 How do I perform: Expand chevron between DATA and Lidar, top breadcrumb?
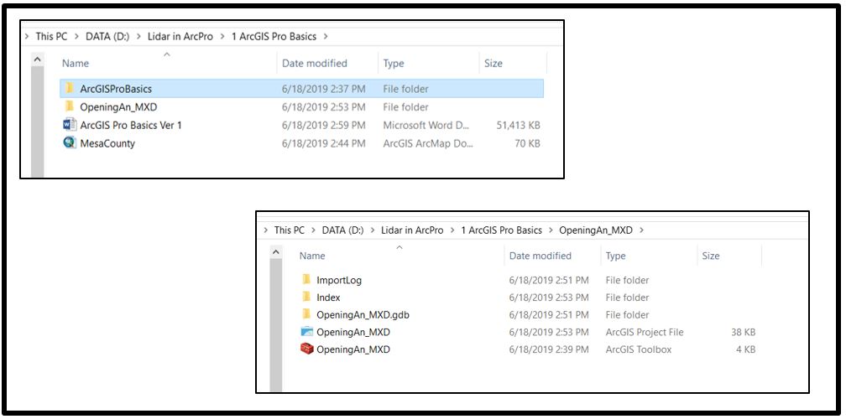(137, 37)
